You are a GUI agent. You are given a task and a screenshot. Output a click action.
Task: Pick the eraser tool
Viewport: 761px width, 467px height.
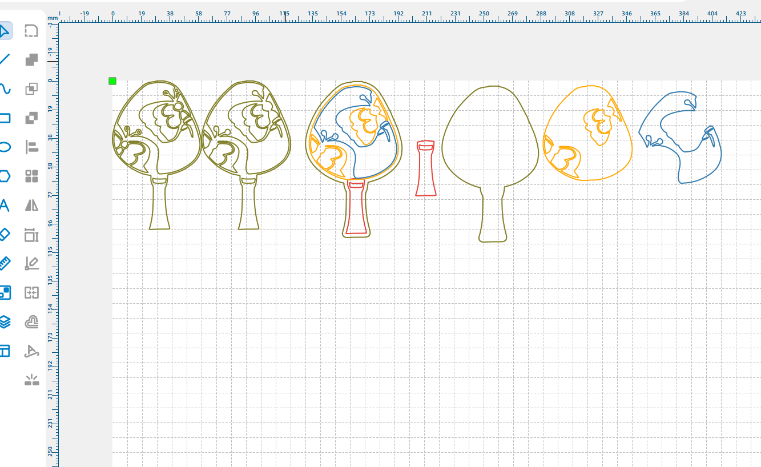click(x=4, y=234)
